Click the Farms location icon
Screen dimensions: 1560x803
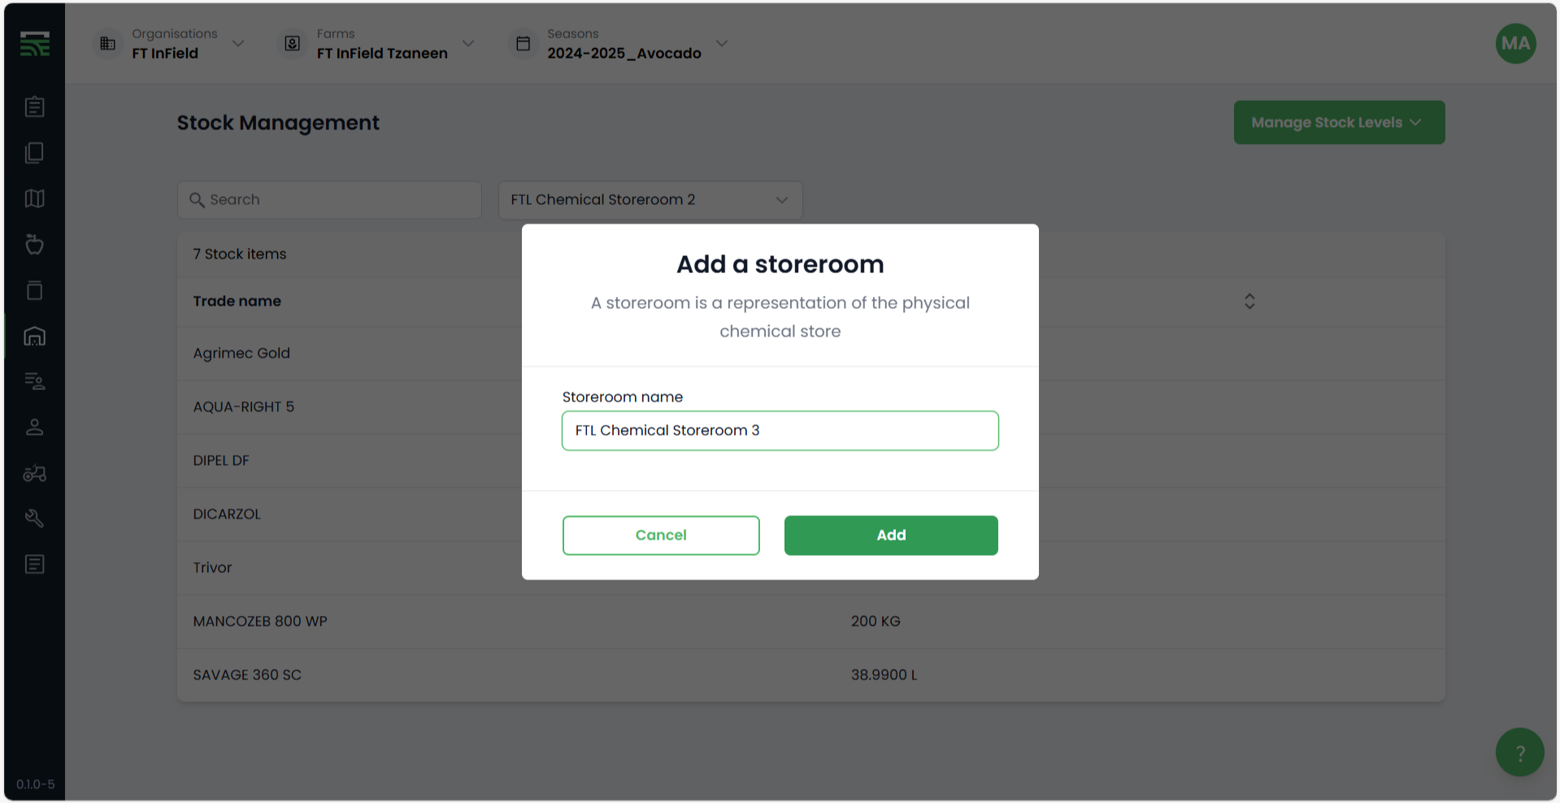pos(293,44)
